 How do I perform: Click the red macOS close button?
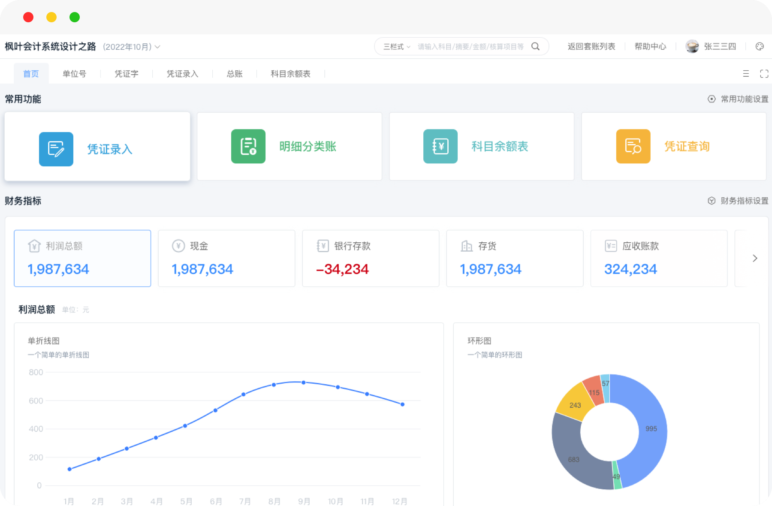coord(28,17)
